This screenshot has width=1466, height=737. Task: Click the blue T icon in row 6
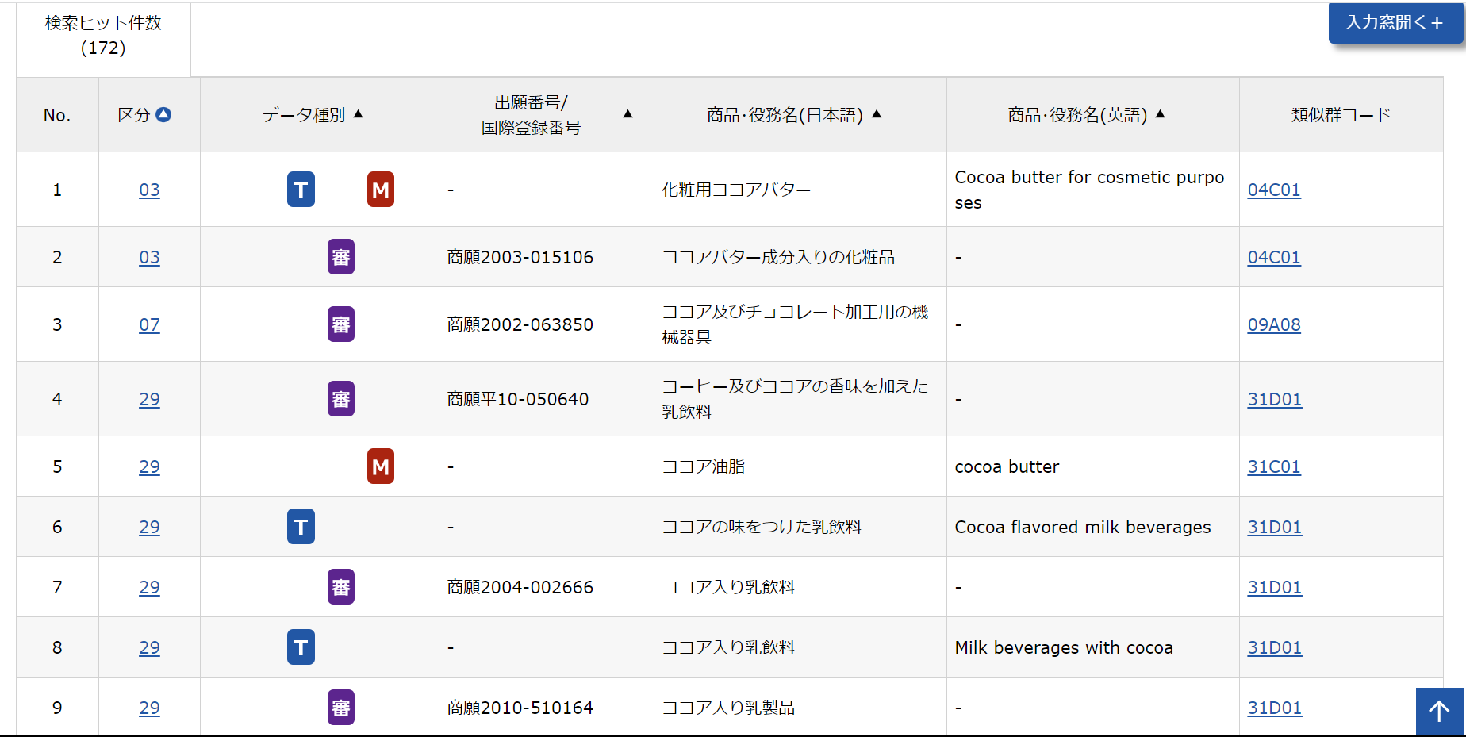click(x=301, y=527)
